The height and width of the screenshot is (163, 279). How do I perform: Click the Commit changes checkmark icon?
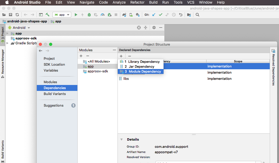[160, 15]
